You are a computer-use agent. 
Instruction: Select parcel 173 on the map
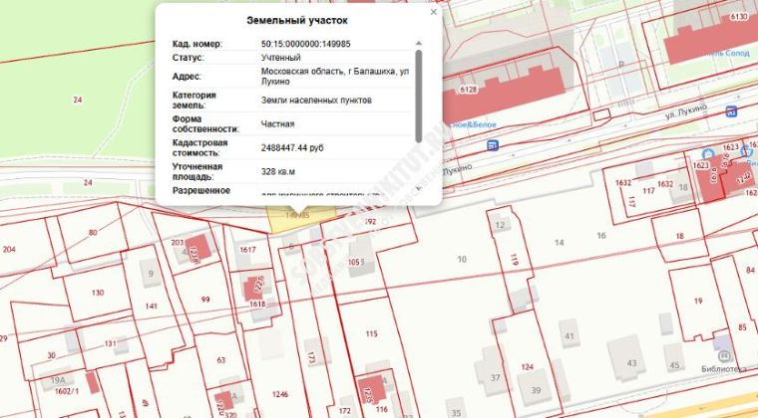point(311,357)
